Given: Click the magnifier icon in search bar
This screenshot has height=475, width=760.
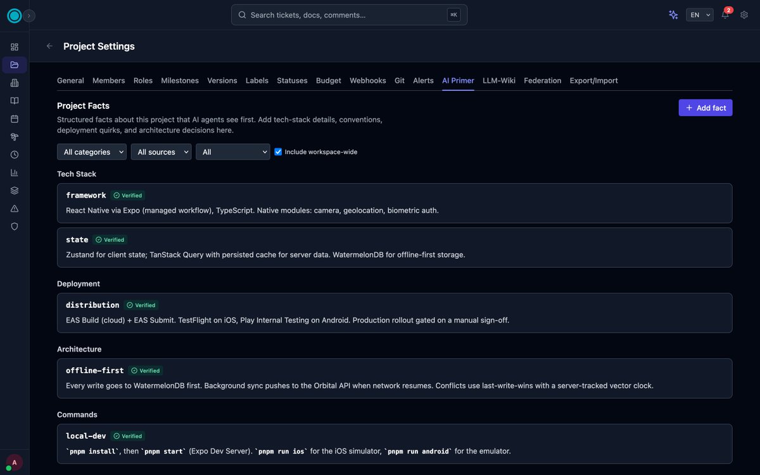Looking at the screenshot, I should pyautogui.click(x=242, y=15).
